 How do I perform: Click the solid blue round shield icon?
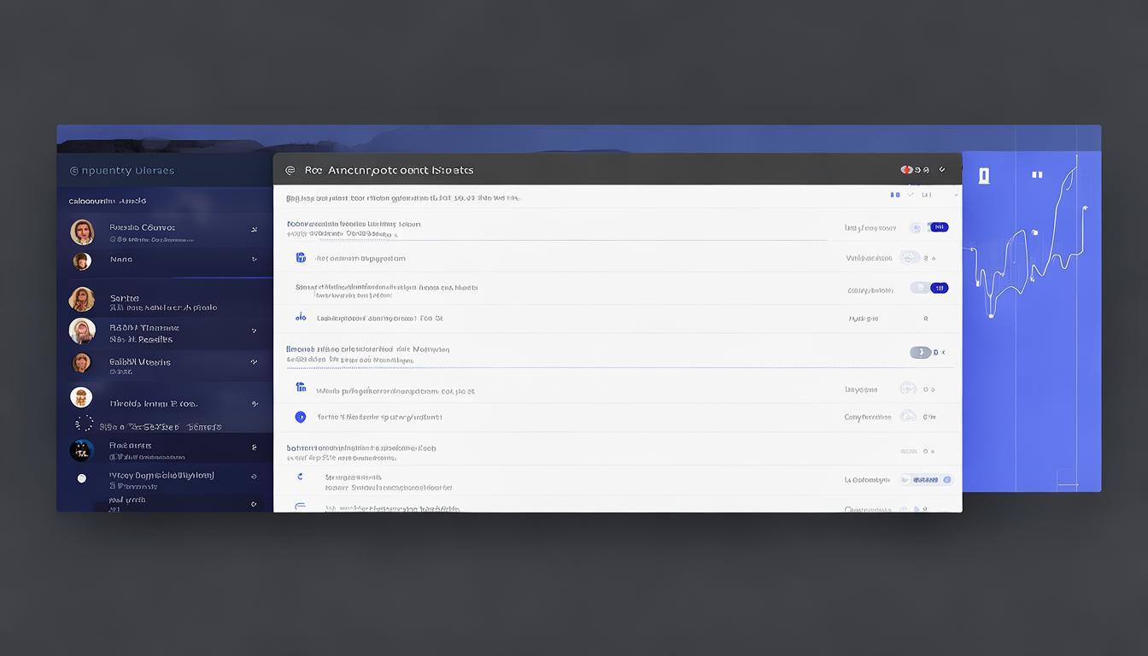pos(301,418)
